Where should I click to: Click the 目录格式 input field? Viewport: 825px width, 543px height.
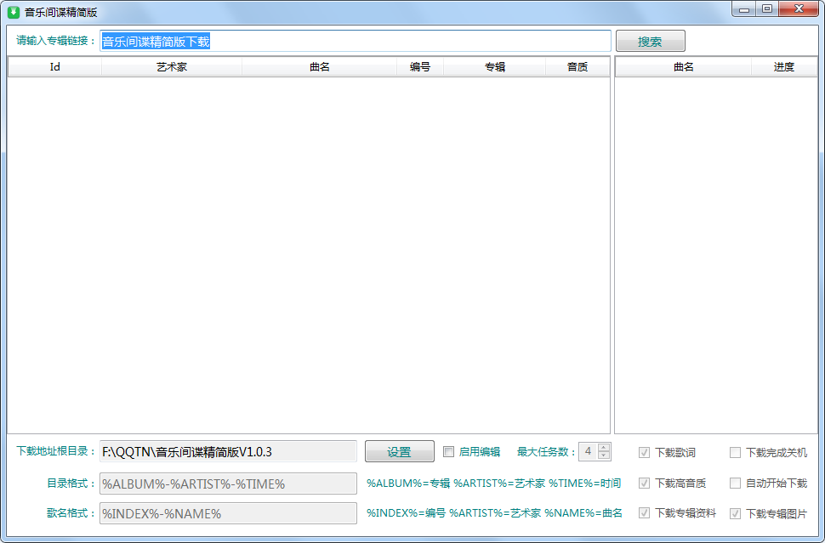228,484
